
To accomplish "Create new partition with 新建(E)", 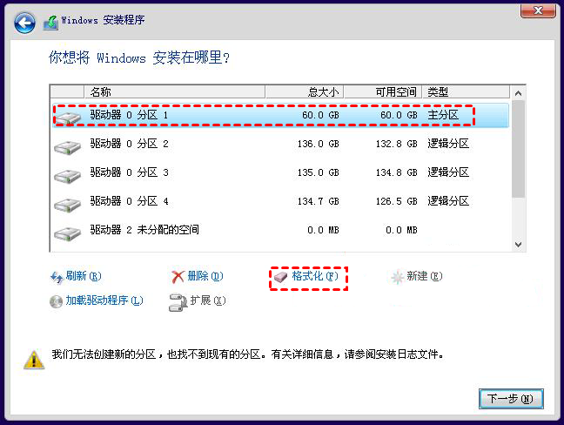I will point(425,276).
